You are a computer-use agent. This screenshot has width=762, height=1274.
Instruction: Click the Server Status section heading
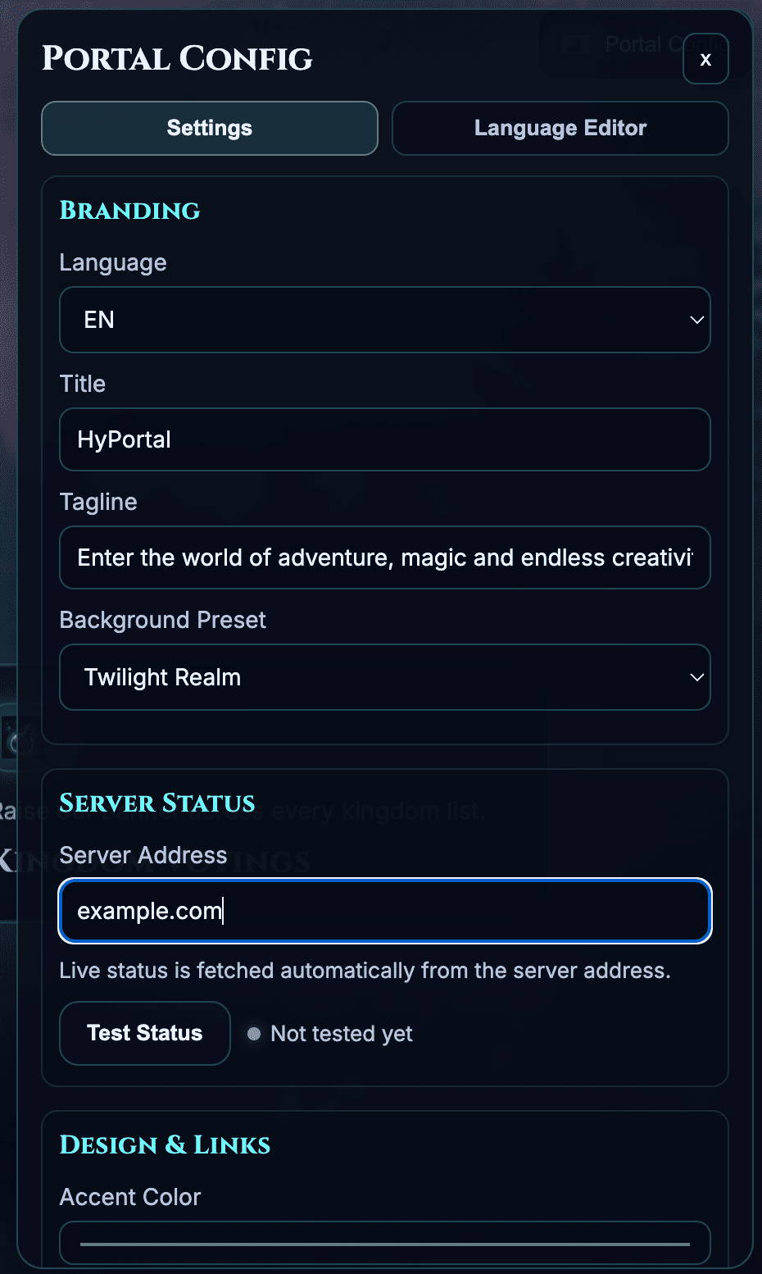click(157, 803)
